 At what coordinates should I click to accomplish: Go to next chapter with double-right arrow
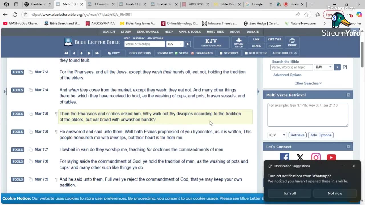[x=97, y=53]
